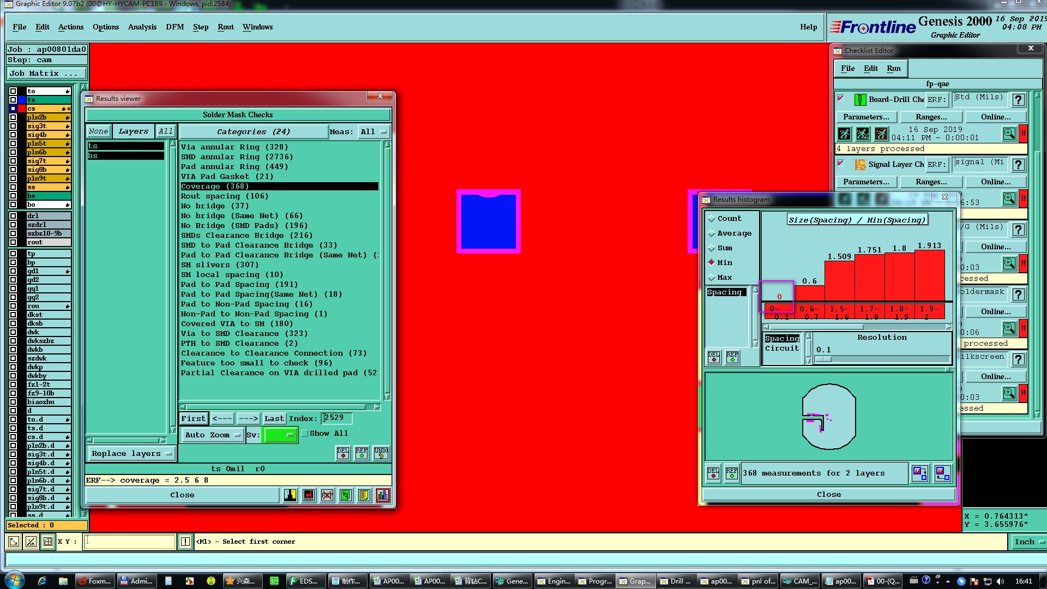1047x589 pixels.
Task: Expand the Meas All dropdown
Action: pyautogui.click(x=374, y=132)
